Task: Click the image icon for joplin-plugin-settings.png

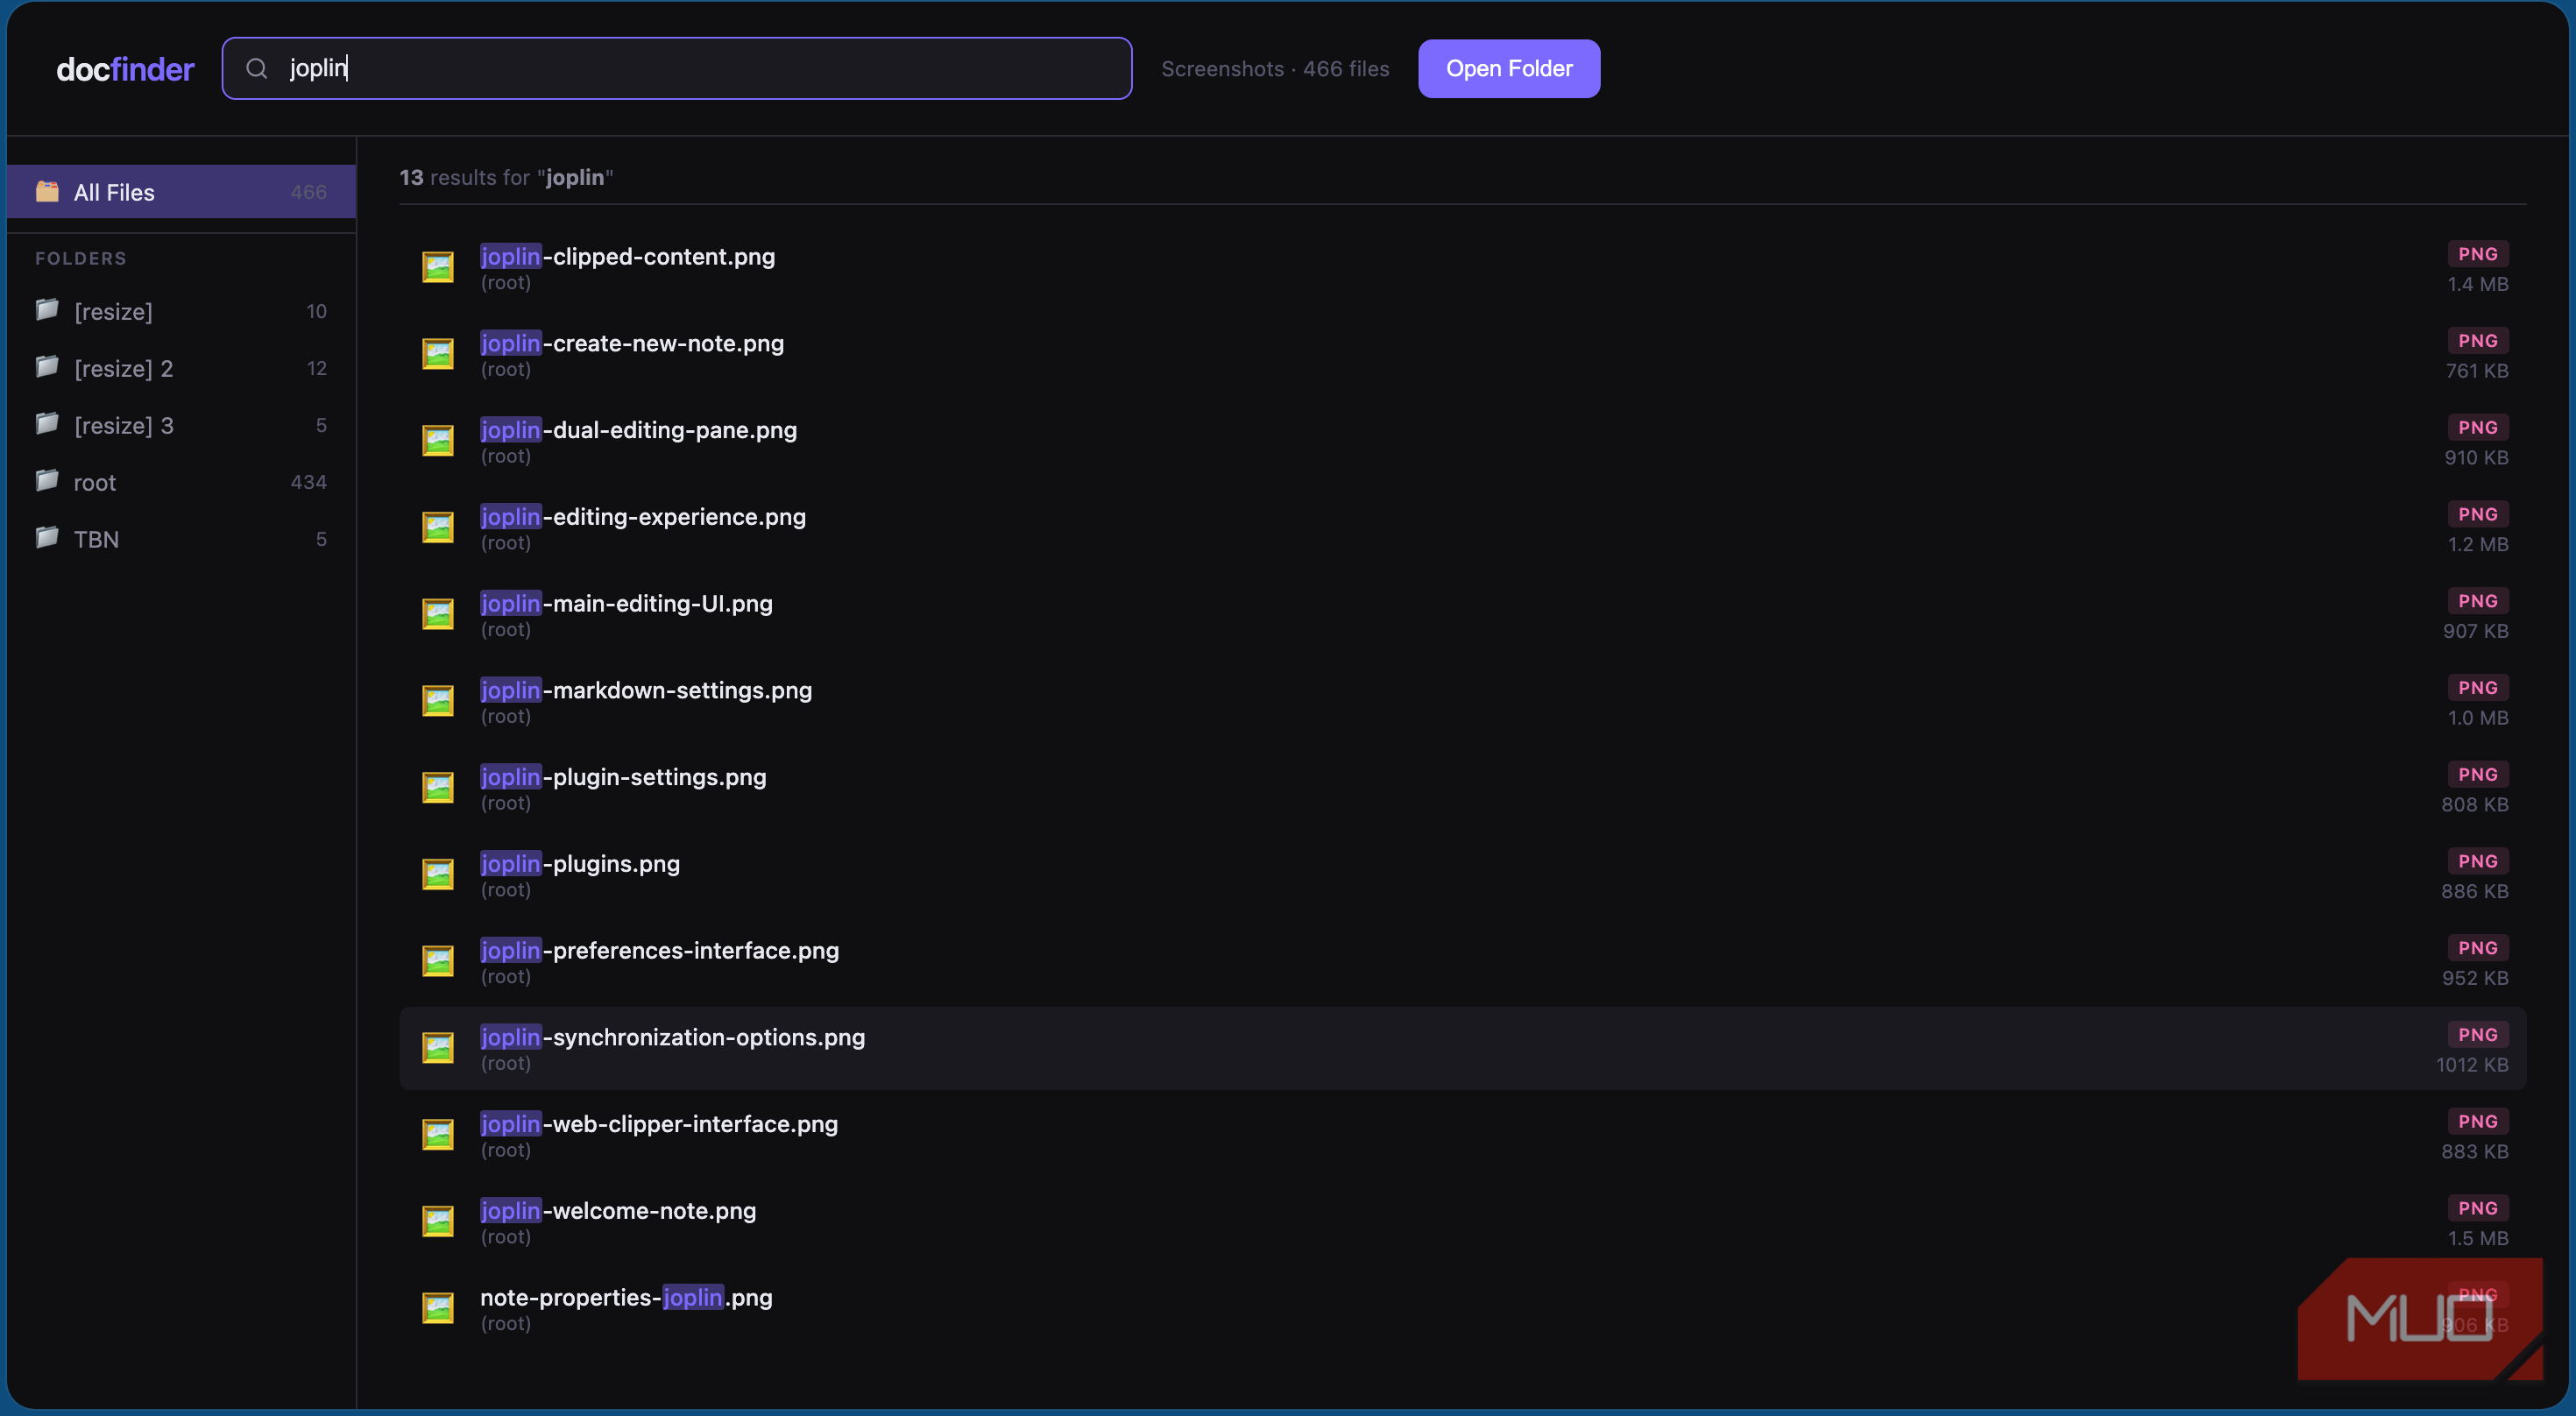Action: coord(438,788)
